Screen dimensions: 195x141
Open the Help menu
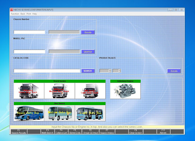click(34, 14)
